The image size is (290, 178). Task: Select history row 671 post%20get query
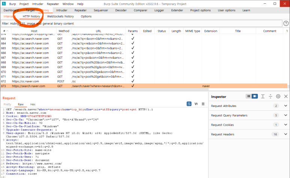click(144, 76)
